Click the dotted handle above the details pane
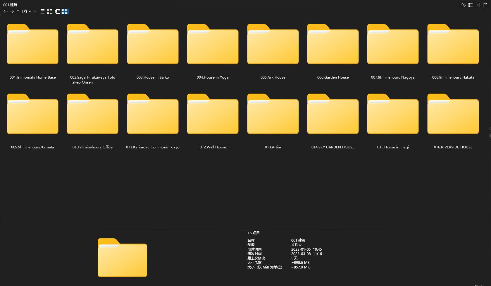This screenshot has height=286, width=491. pyautogui.click(x=245, y=230)
